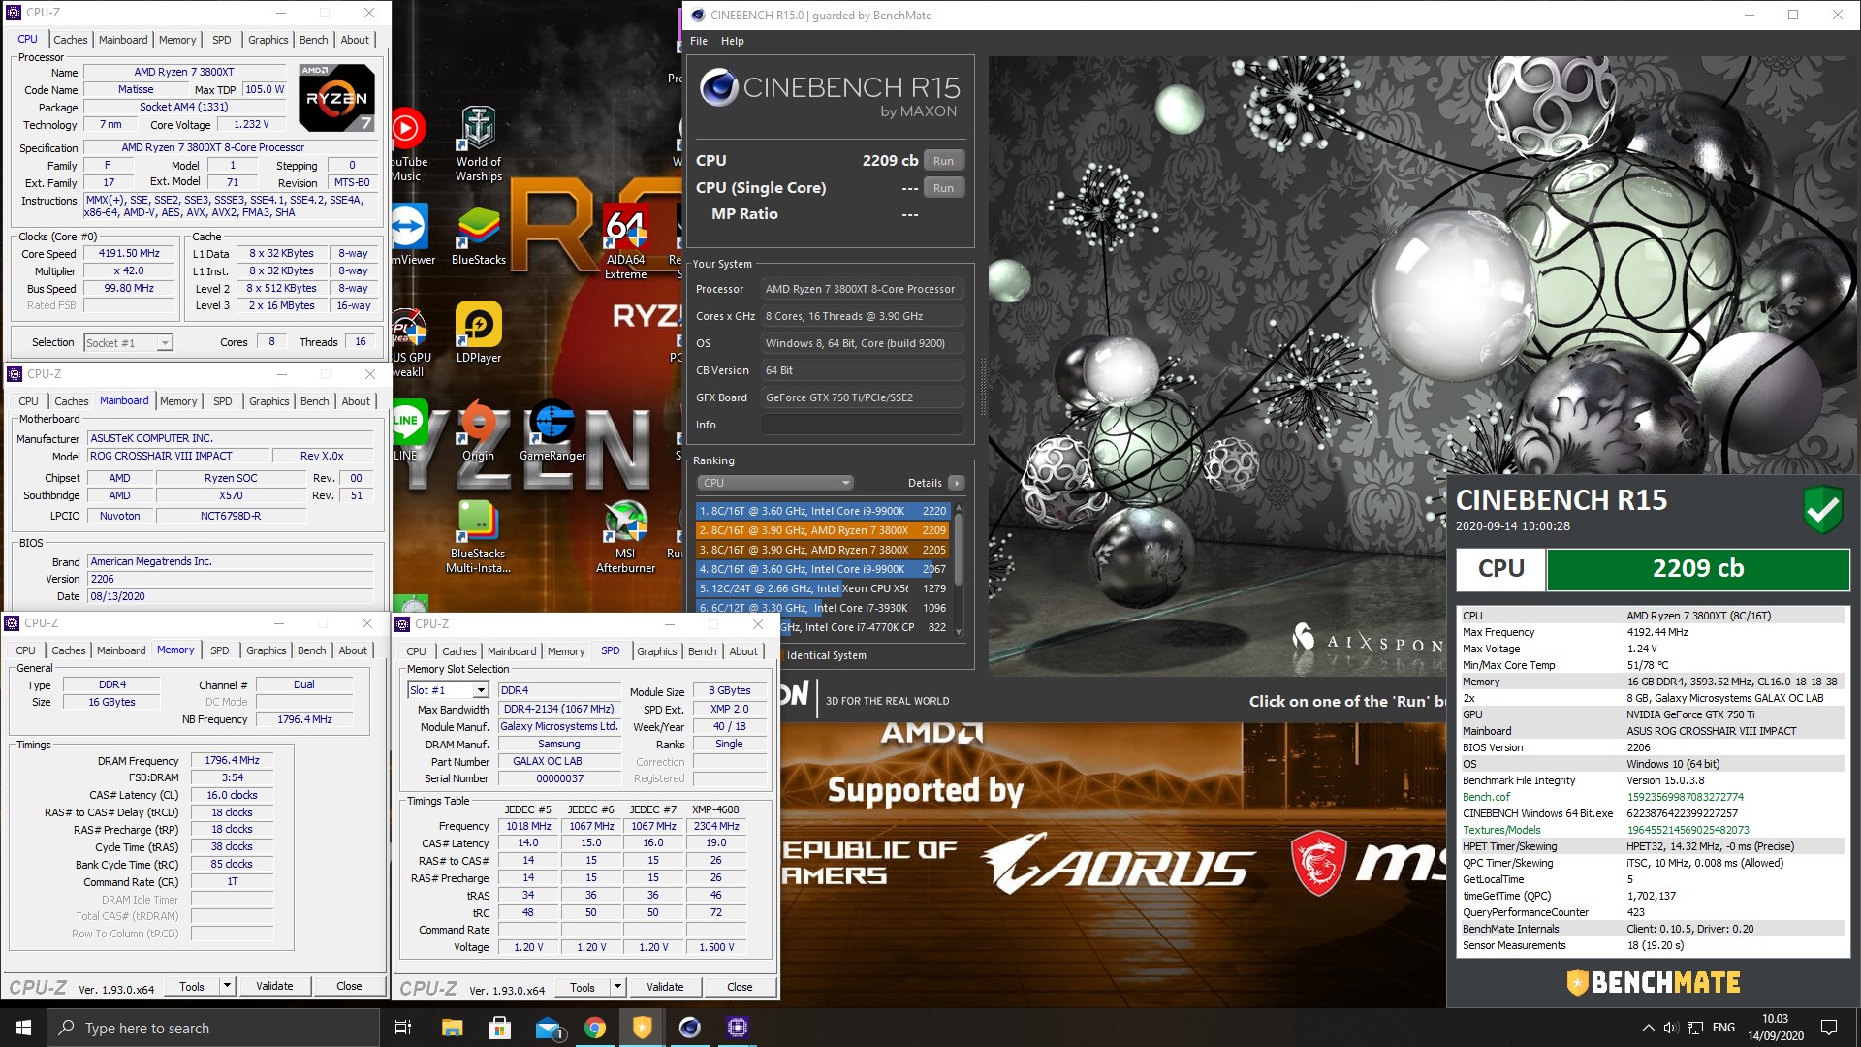Select ranking entry Ryzen 7 3800X 2205
The height and width of the screenshot is (1047, 1861).
click(x=822, y=550)
